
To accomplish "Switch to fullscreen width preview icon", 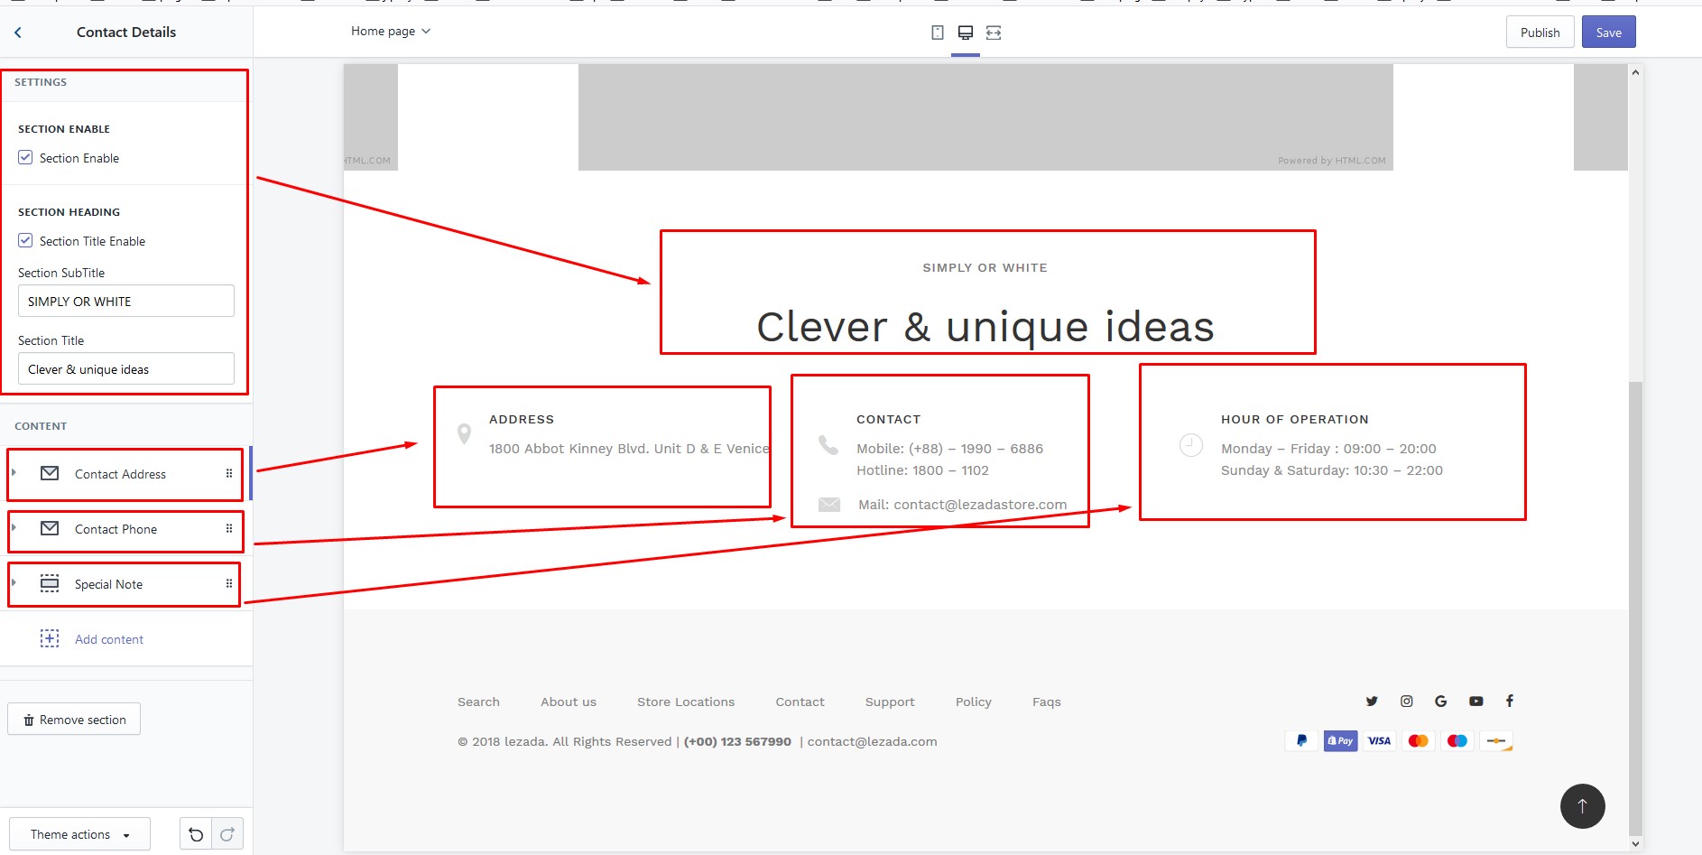I will [x=994, y=33].
